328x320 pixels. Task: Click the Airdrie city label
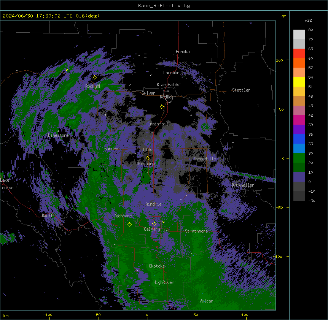pos(154,204)
